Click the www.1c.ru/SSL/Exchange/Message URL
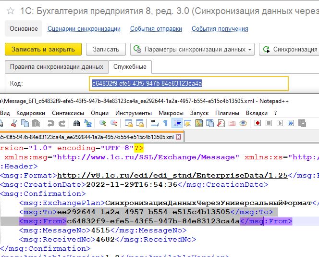 click(x=146, y=157)
